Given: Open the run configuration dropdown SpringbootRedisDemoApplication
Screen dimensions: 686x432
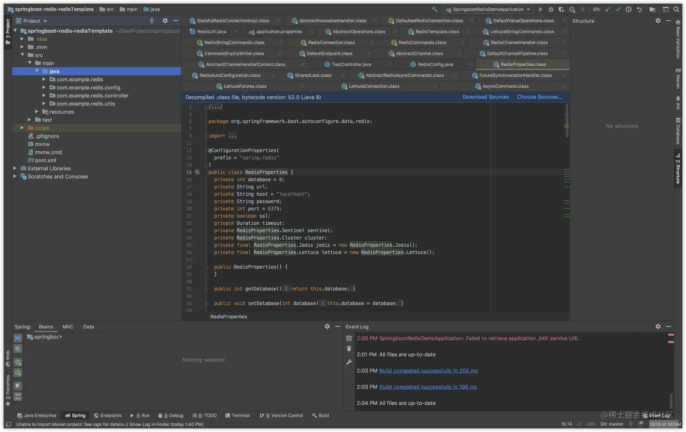Looking at the screenshot, I should (x=488, y=9).
